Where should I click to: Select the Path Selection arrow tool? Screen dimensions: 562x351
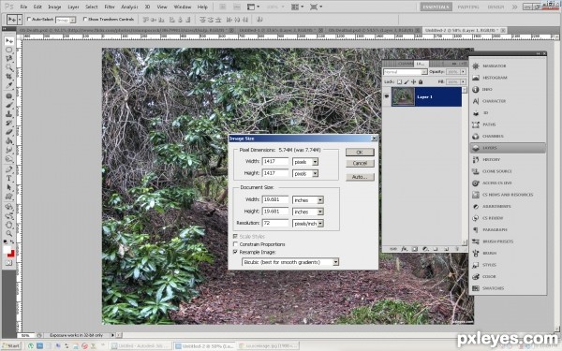[9, 187]
